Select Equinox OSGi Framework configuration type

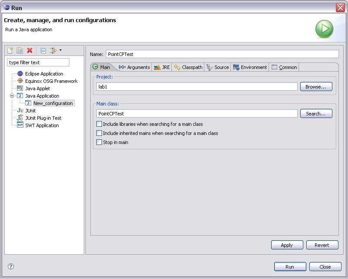52,81
